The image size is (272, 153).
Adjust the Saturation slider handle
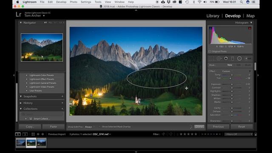[232, 115]
